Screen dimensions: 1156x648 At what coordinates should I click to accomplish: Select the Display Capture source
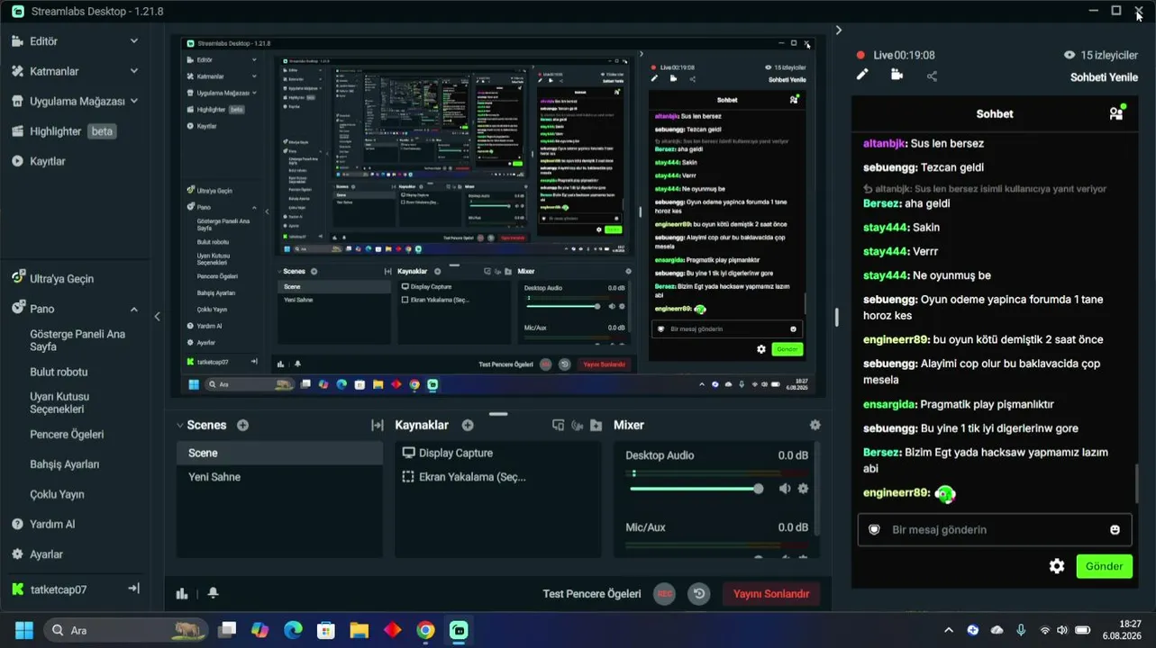(x=498, y=453)
